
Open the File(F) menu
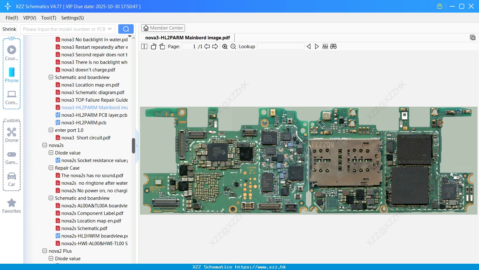pyautogui.click(x=12, y=18)
